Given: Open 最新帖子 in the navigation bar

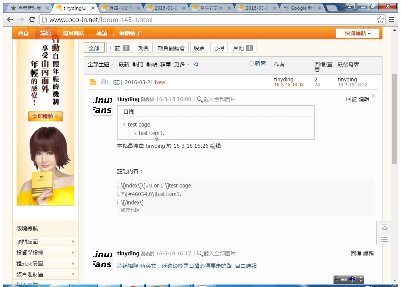Looking at the screenshot, I should pos(130,33).
